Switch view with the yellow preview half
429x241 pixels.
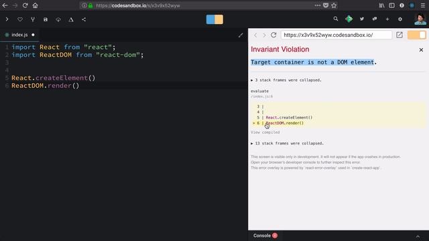coord(219,19)
